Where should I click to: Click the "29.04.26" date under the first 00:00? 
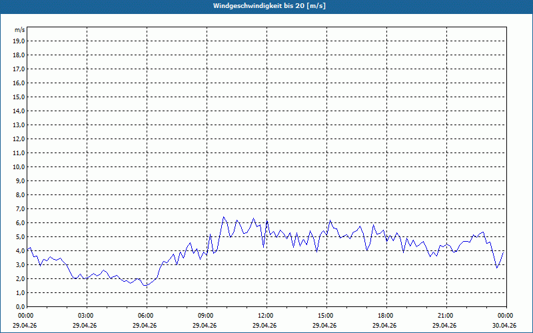coord(25,325)
